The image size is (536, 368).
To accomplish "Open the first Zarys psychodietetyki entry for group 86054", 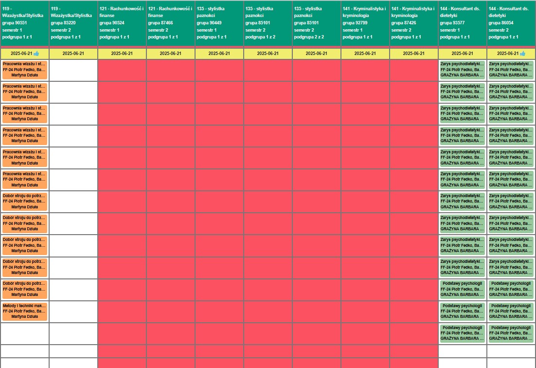I will click(511, 70).
